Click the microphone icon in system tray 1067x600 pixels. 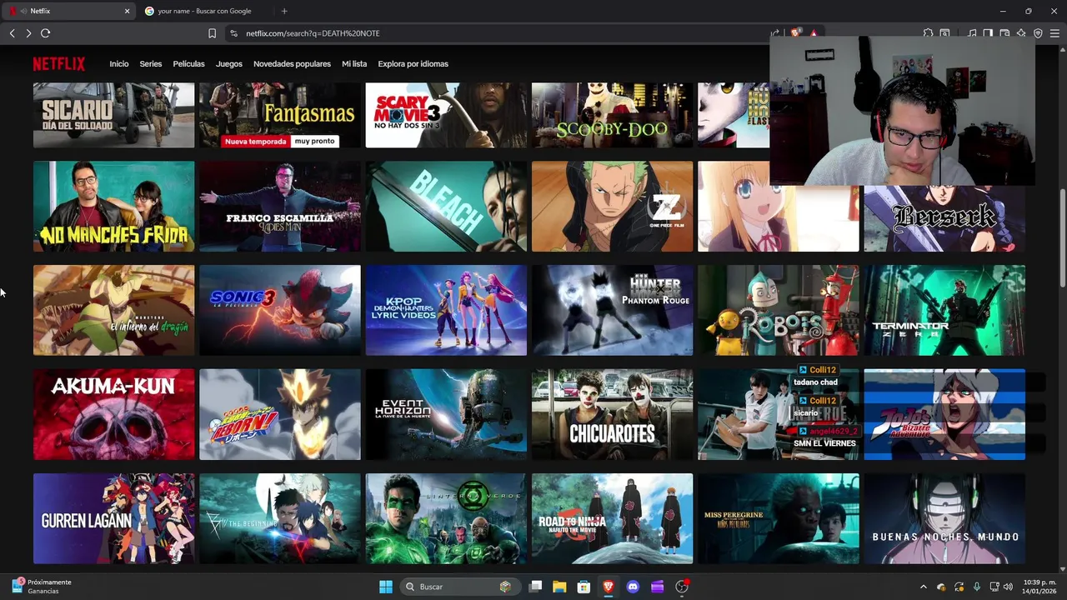[977, 587]
